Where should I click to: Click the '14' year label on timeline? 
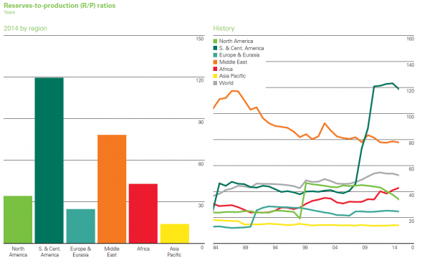[x=394, y=248]
